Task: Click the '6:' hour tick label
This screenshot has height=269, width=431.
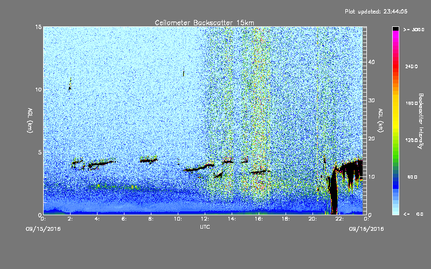Action: (124, 219)
